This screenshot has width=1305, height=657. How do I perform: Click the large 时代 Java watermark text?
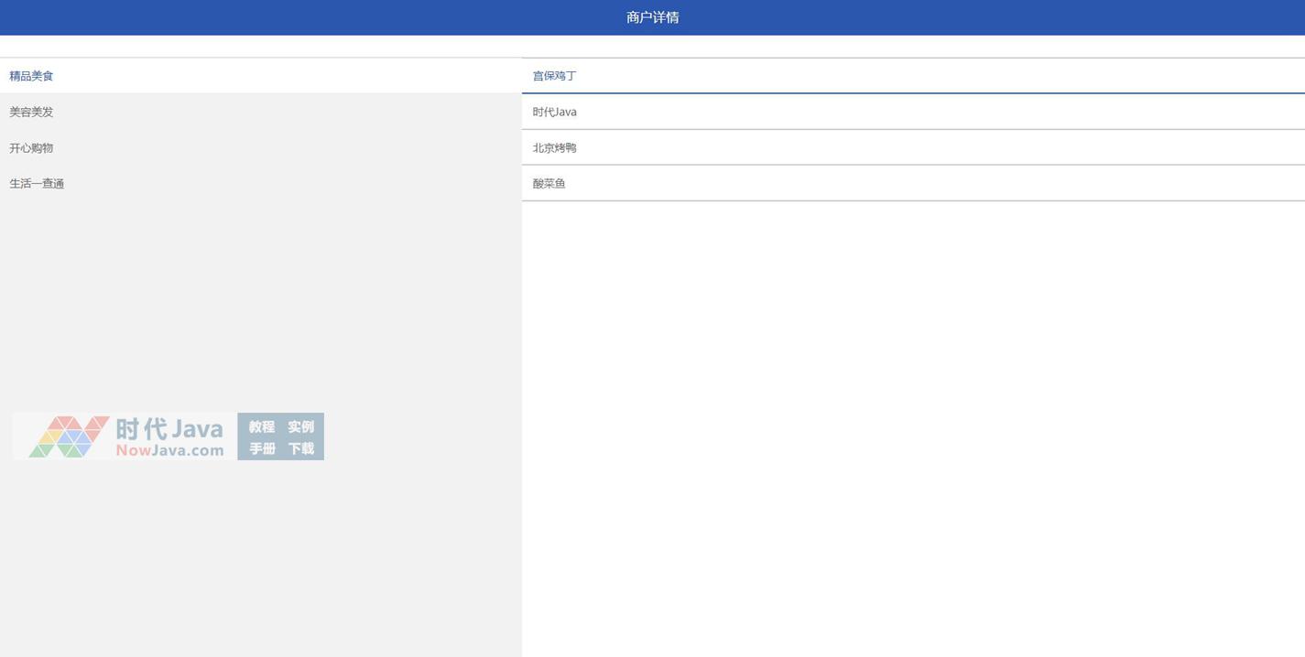pos(169,428)
